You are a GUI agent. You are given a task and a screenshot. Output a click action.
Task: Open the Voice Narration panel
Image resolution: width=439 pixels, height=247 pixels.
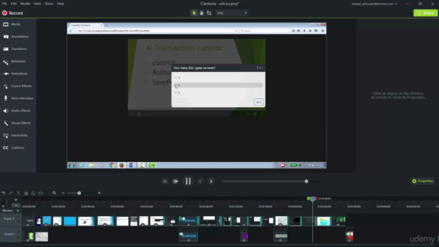point(22,98)
